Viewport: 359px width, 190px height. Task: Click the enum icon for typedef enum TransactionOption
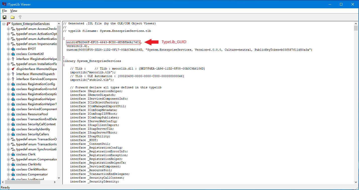[x=13, y=139]
